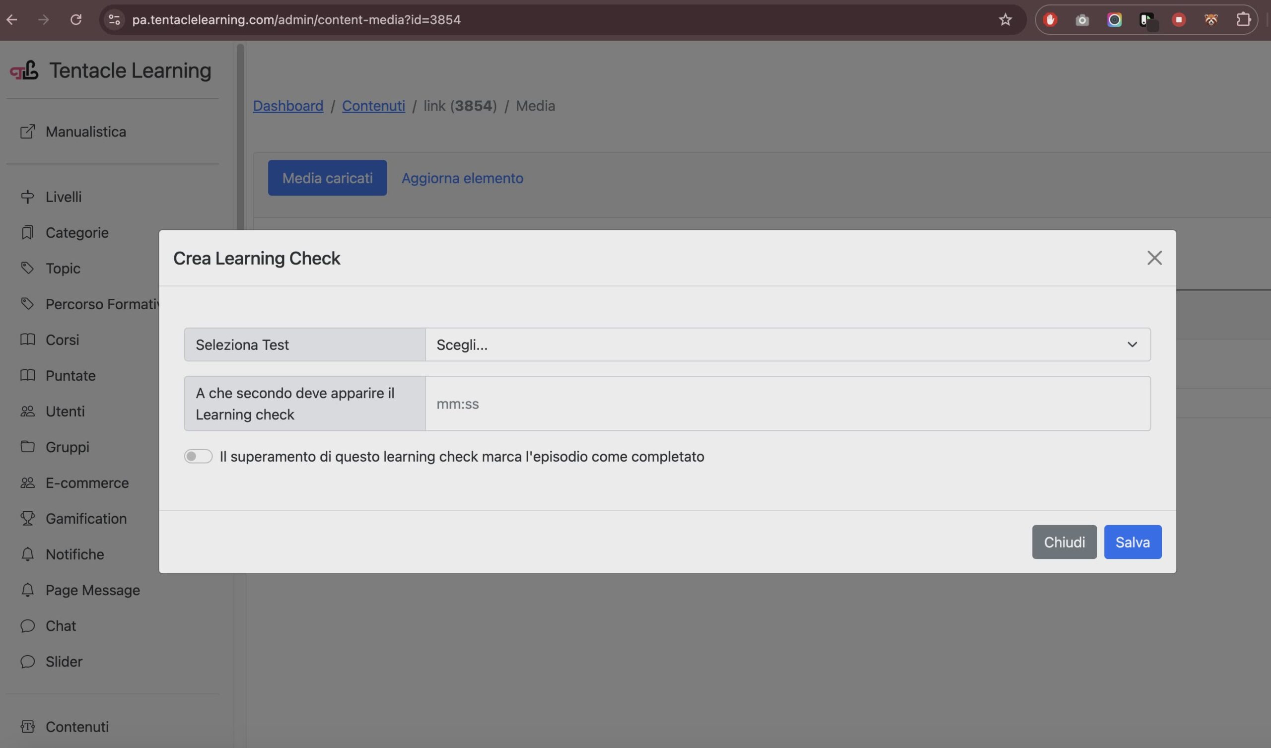
Task: Close the Crea Learning Check dialog
Action: click(x=1154, y=258)
